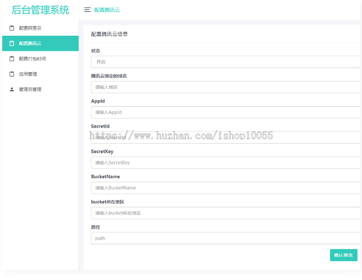Click the SecretKey field label
The height and width of the screenshot is (280, 362).
click(x=102, y=151)
